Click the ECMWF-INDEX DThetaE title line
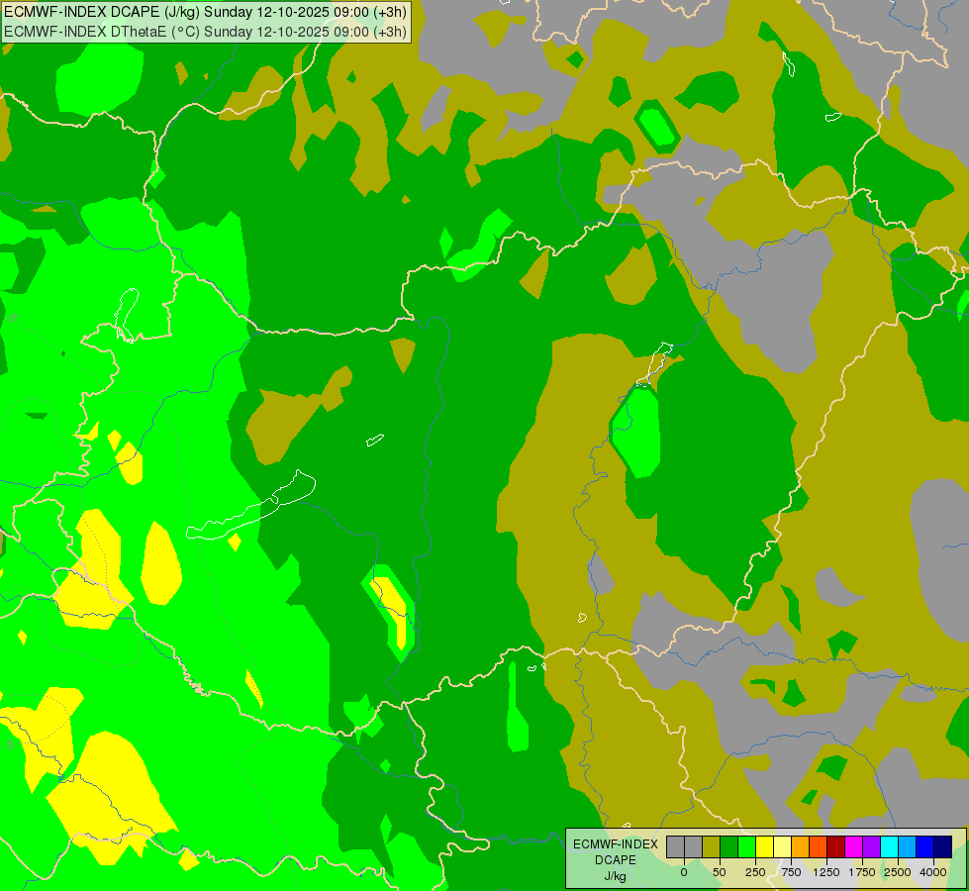This screenshot has width=969, height=891. [205, 32]
